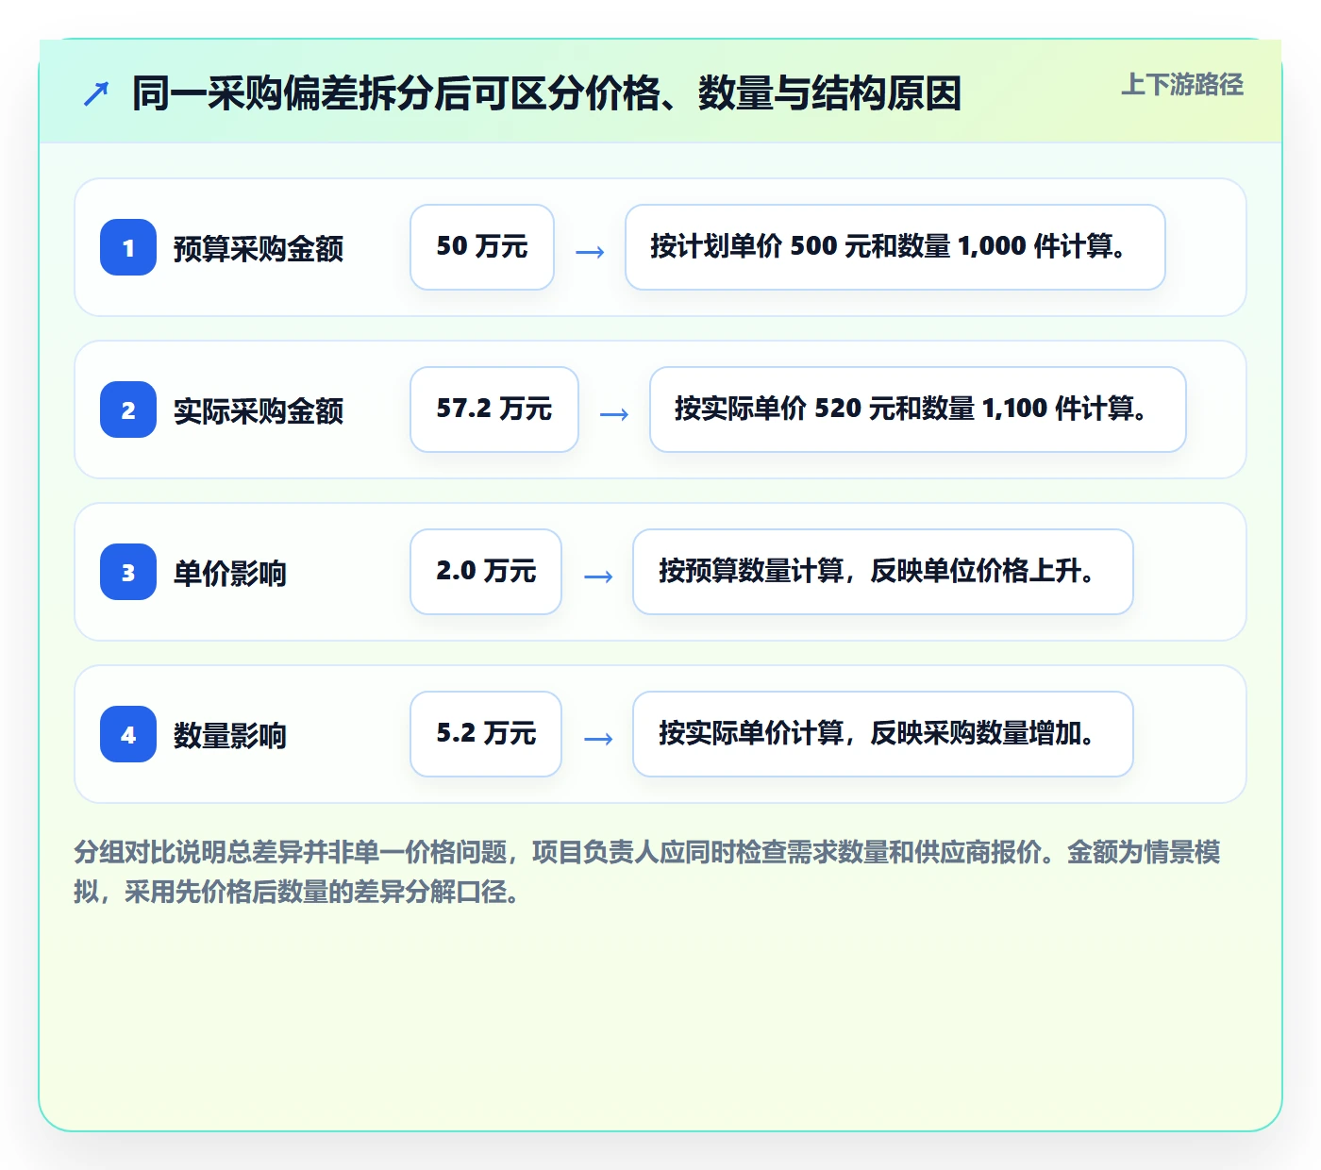Click the arrow after 5.2 万元
Image resolution: width=1321 pixels, height=1170 pixels.
pyautogui.click(x=598, y=739)
